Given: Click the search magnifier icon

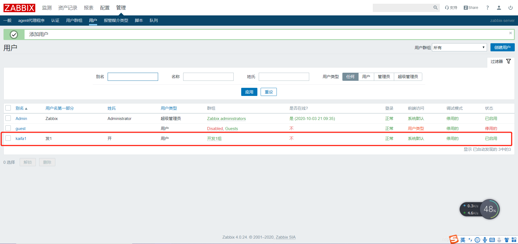Looking at the screenshot, I should [435, 8].
